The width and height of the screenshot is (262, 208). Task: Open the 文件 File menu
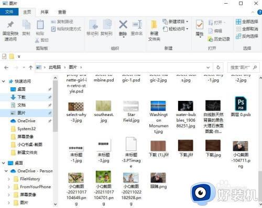point(9,12)
